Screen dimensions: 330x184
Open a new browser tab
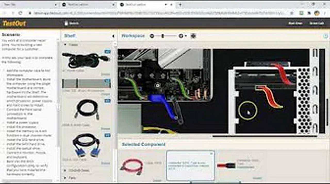(x=180, y=5)
